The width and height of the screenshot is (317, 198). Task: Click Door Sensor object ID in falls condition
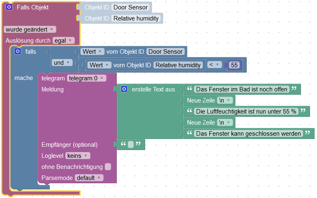click(166, 52)
